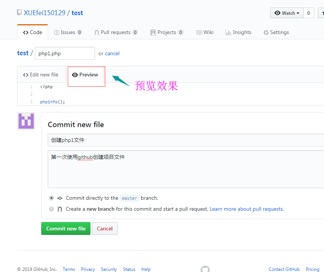Click the Insights graph icon

pos(228,33)
